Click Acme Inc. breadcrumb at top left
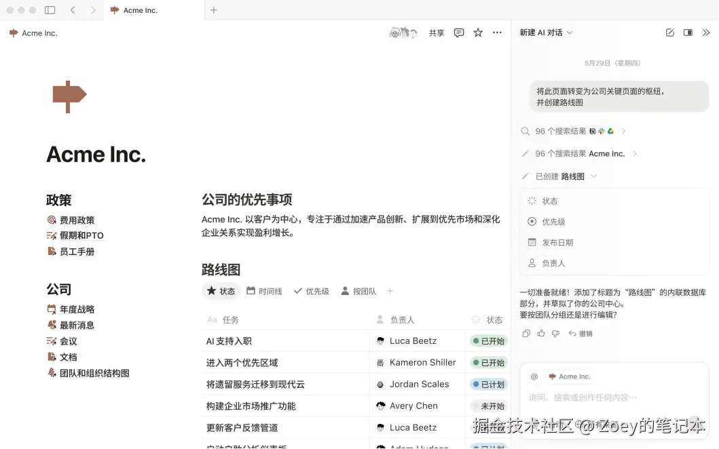The image size is (719, 449). click(33, 33)
